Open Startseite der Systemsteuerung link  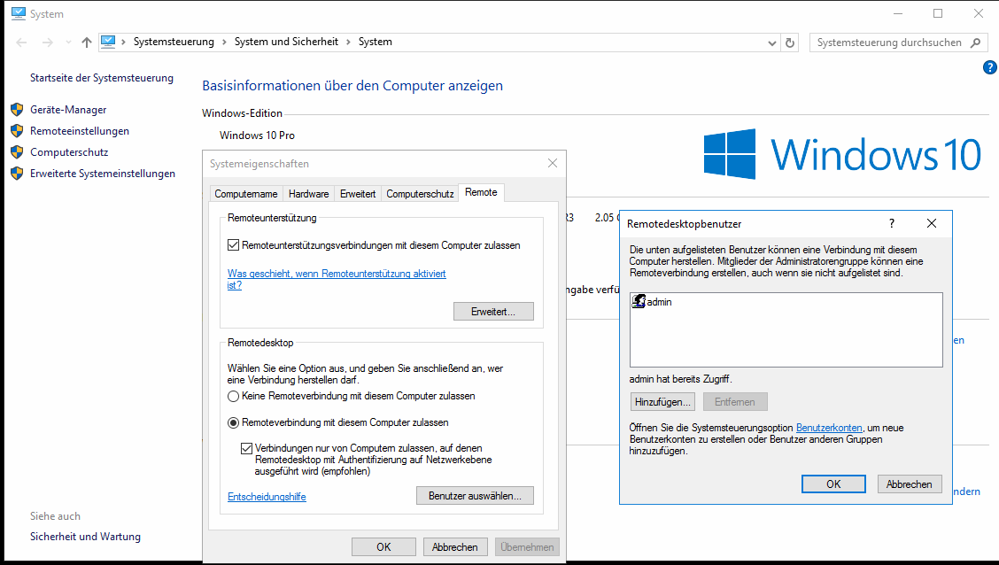pos(102,78)
